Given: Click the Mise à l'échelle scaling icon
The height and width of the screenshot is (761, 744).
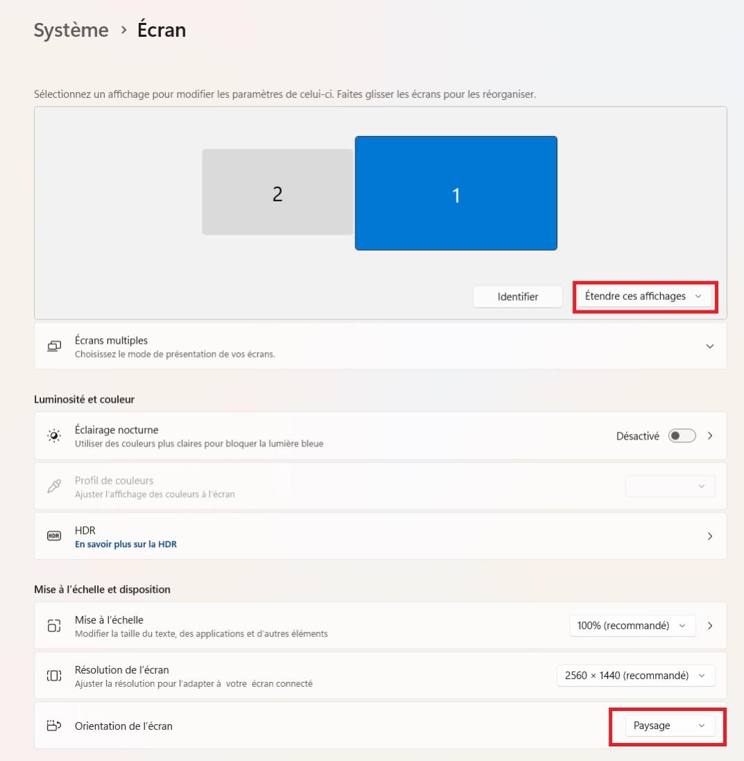Looking at the screenshot, I should point(53,626).
